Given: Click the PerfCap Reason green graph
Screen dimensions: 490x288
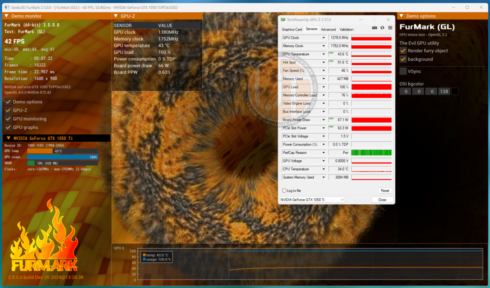Looking at the screenshot, I should pos(371,153).
